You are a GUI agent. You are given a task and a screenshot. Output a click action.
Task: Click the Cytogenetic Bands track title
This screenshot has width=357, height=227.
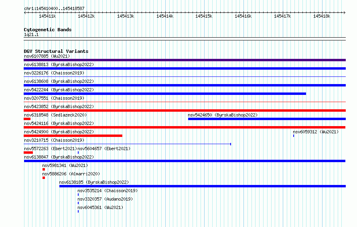[48, 30]
